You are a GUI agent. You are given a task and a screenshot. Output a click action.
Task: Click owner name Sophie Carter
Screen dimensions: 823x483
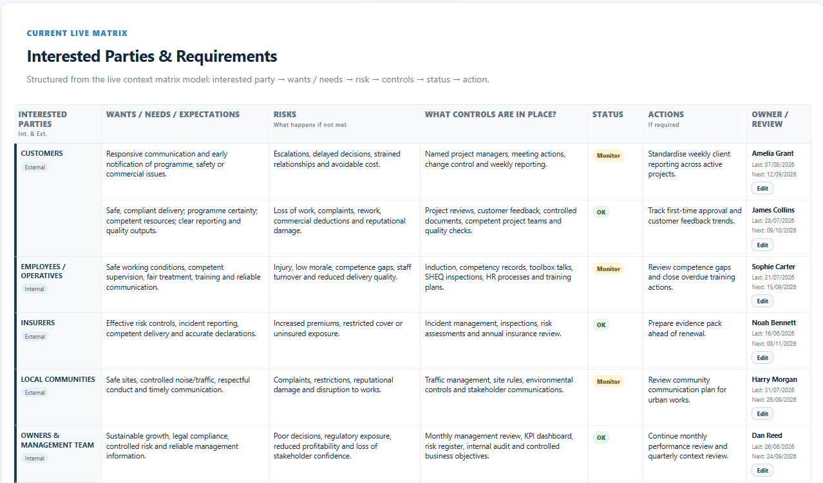773,267
